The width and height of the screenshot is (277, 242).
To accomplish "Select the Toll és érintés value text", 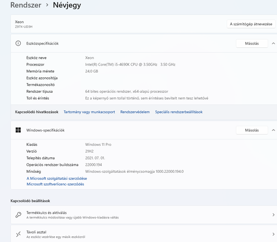I will click(147, 98).
